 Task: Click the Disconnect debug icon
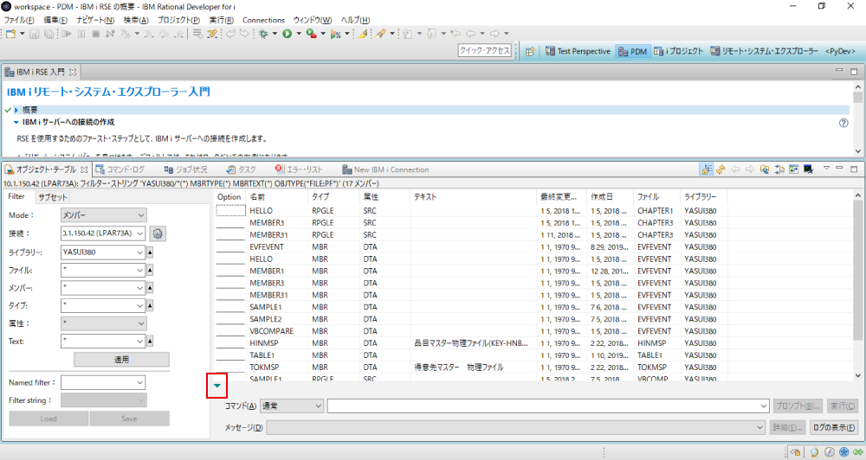[x=110, y=34]
